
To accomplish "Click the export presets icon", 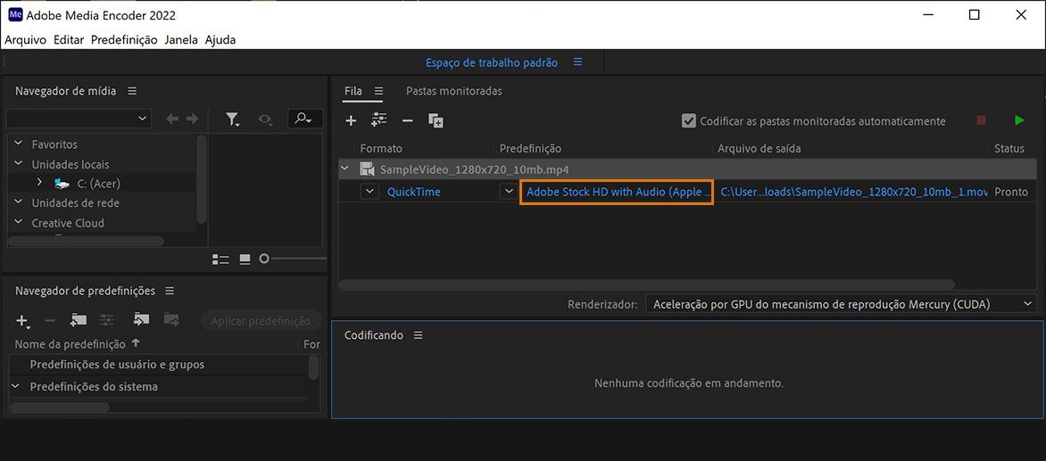I will (x=170, y=320).
